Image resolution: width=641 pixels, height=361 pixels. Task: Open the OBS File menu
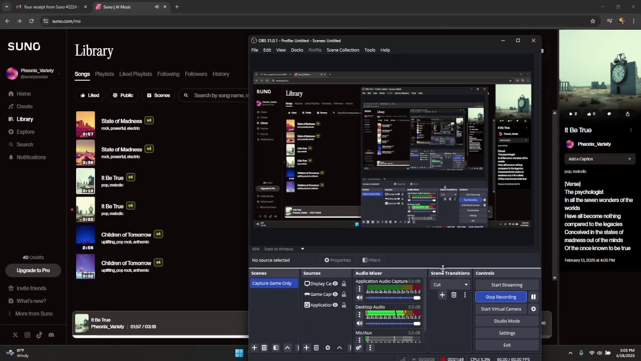255,50
